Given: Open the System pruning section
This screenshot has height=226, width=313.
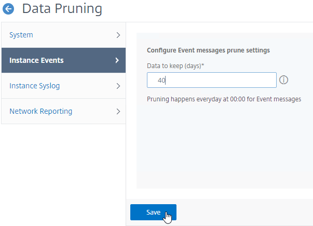Looking at the screenshot, I should point(63,35).
